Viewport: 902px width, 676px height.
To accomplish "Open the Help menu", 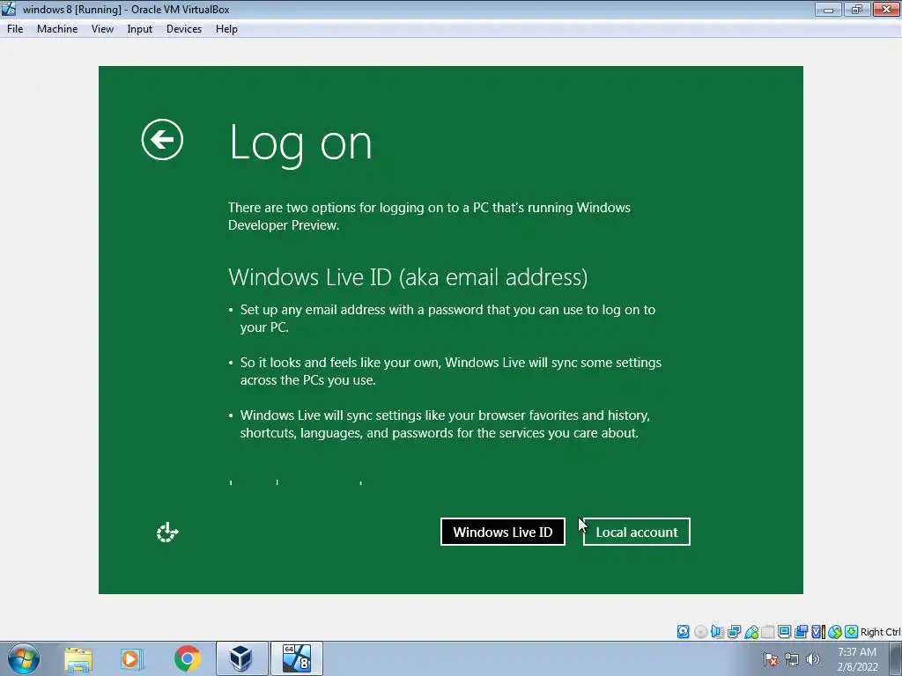I will coord(226,29).
